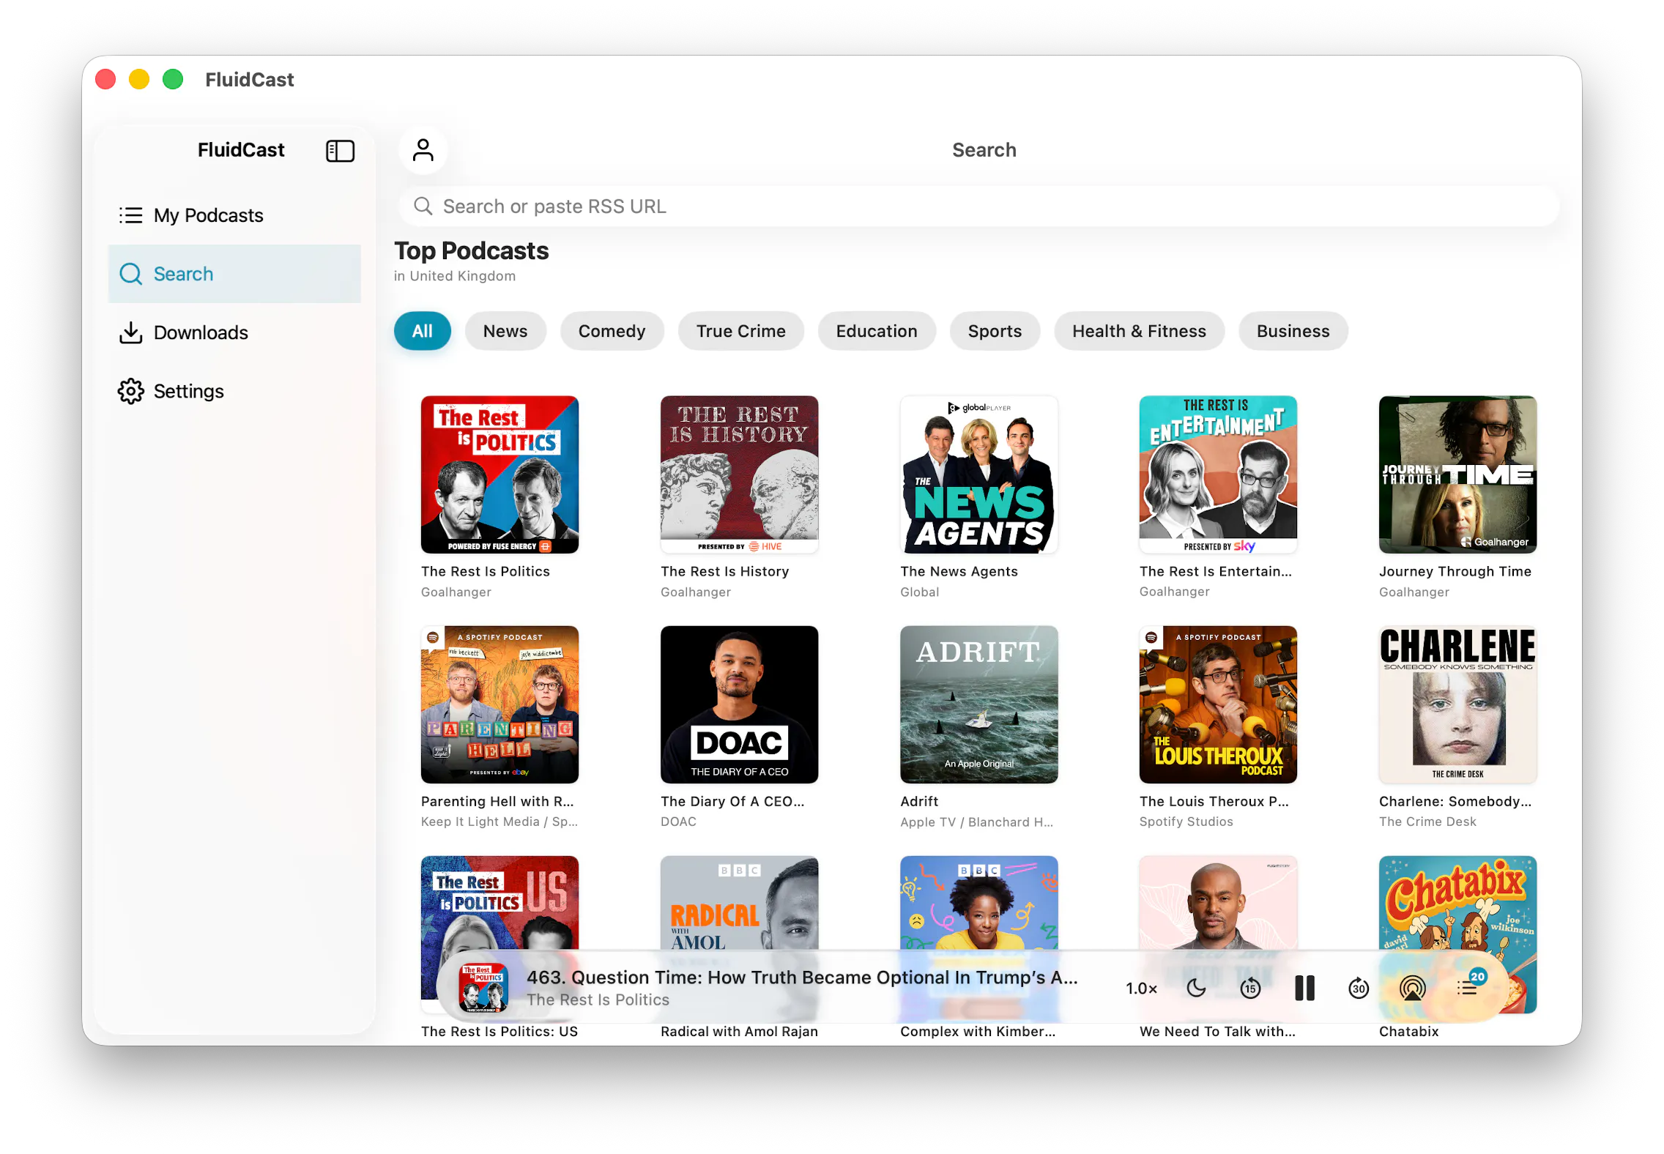1664x1154 pixels.
Task: Open Journey Through Time artwork
Action: [x=1457, y=474]
